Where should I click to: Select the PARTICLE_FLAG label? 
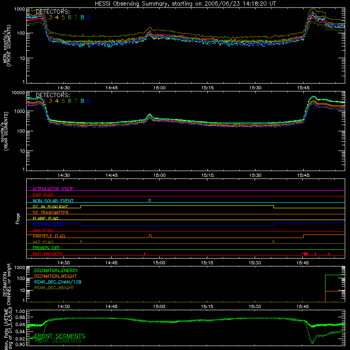(x=49, y=236)
